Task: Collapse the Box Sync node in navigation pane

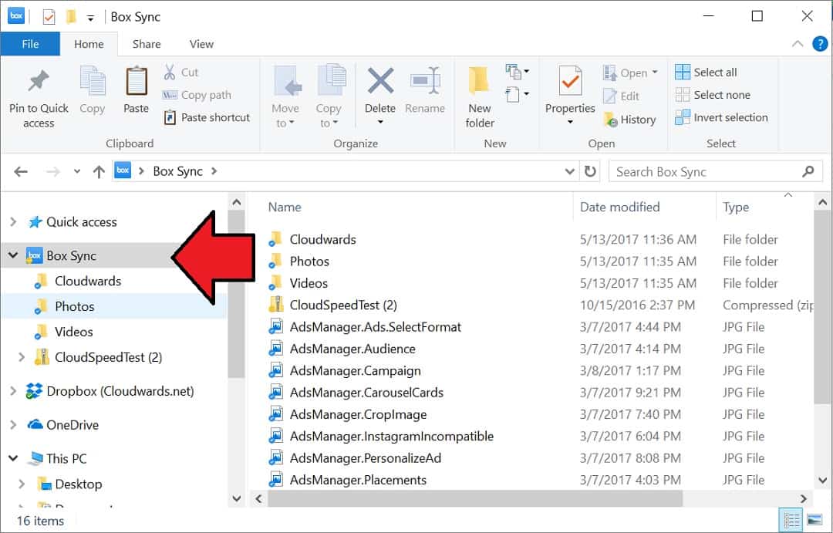Action: coord(12,255)
